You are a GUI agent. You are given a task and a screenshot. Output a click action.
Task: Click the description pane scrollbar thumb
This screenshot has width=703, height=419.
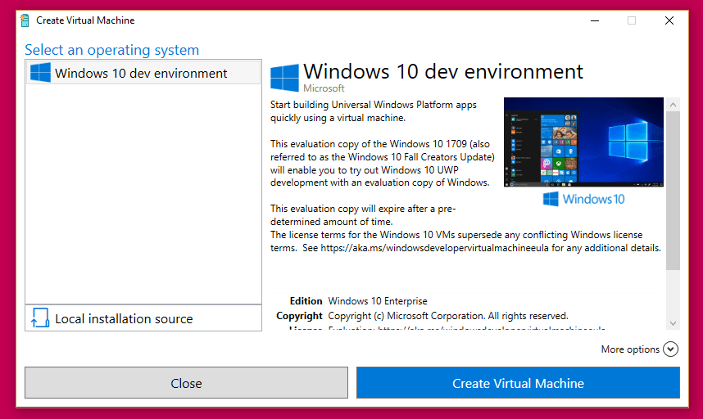[673, 191]
